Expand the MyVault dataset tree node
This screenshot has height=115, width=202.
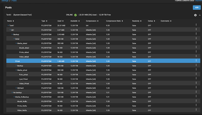(16, 88)
